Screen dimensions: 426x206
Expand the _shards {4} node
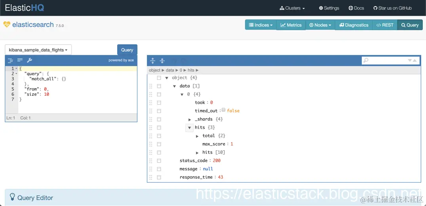coord(190,119)
